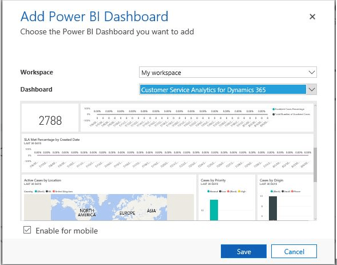
Task: Click the Dashboard field label
Action: tap(36, 89)
